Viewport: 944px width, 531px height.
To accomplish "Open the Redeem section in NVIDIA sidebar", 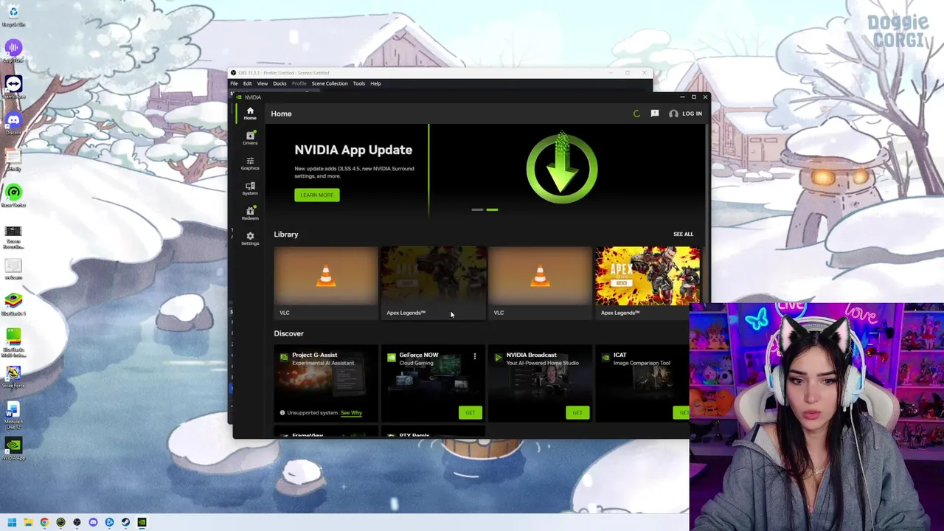I will point(250,214).
